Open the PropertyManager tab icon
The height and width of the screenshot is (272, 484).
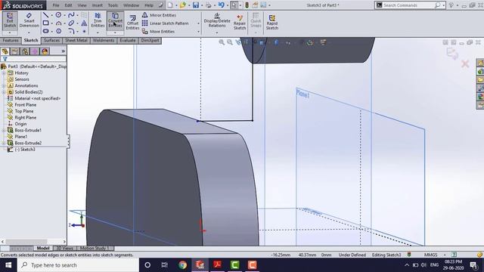coord(15,51)
